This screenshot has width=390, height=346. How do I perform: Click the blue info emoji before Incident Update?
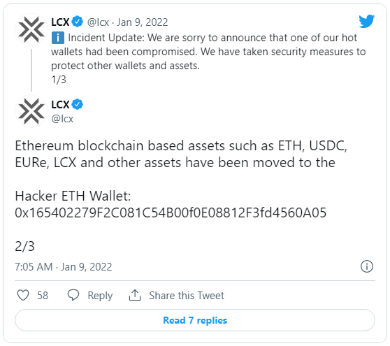58,38
